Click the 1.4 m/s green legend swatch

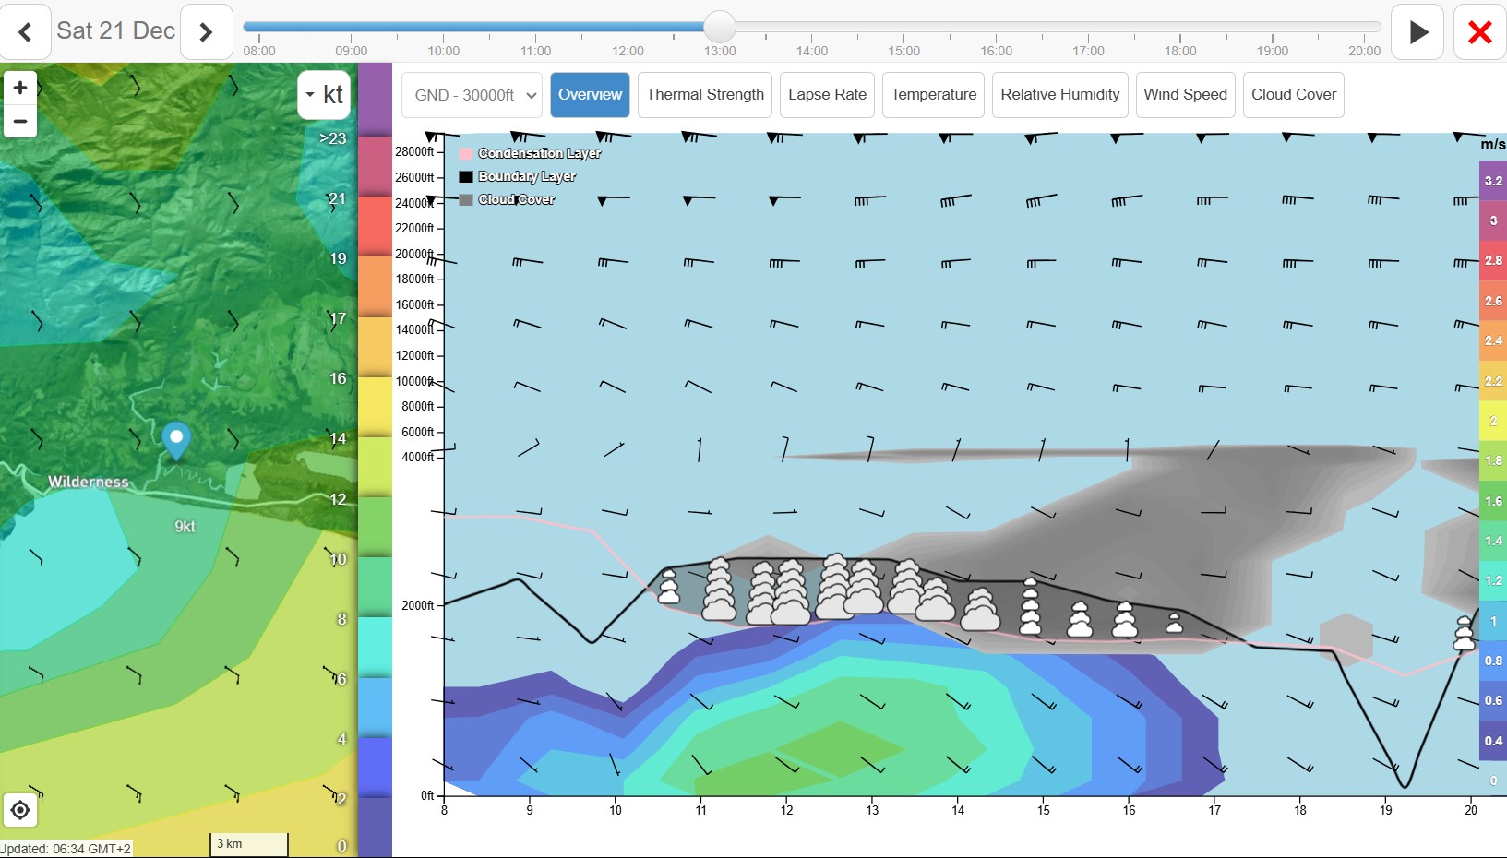tap(1493, 541)
